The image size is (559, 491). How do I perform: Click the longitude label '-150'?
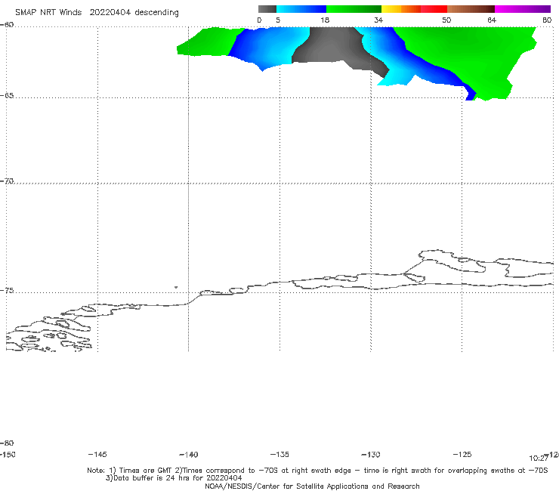(x=8, y=455)
